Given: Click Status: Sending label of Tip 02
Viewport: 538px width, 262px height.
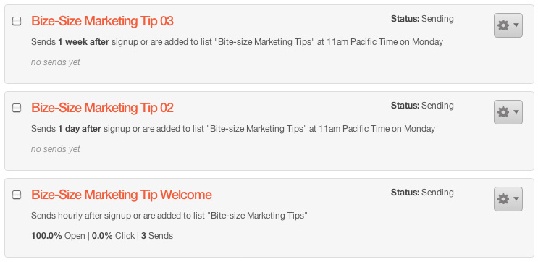Looking at the screenshot, I should (422, 105).
